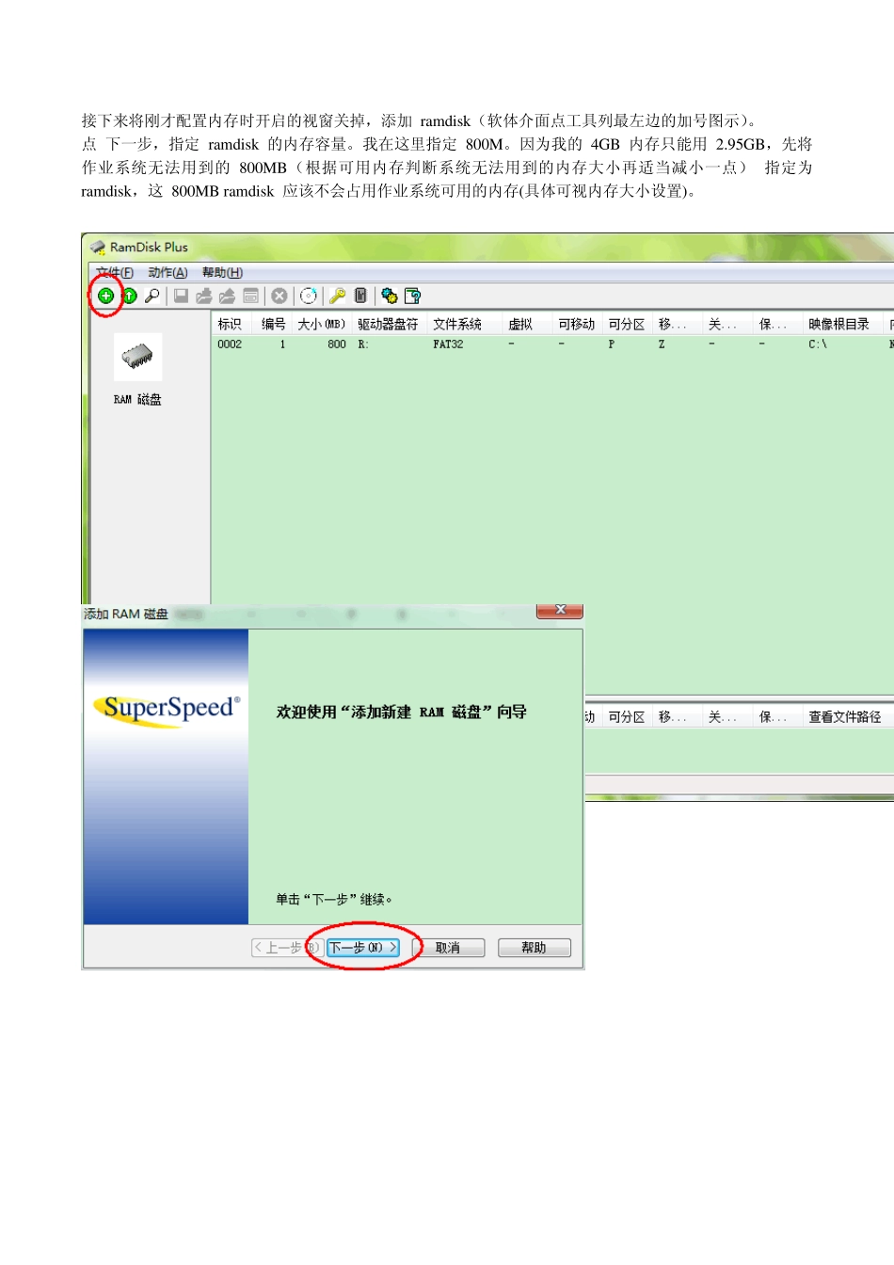Select the RAM 磁盘 chip icon in sidebar
894x1265 pixels.
(x=137, y=357)
